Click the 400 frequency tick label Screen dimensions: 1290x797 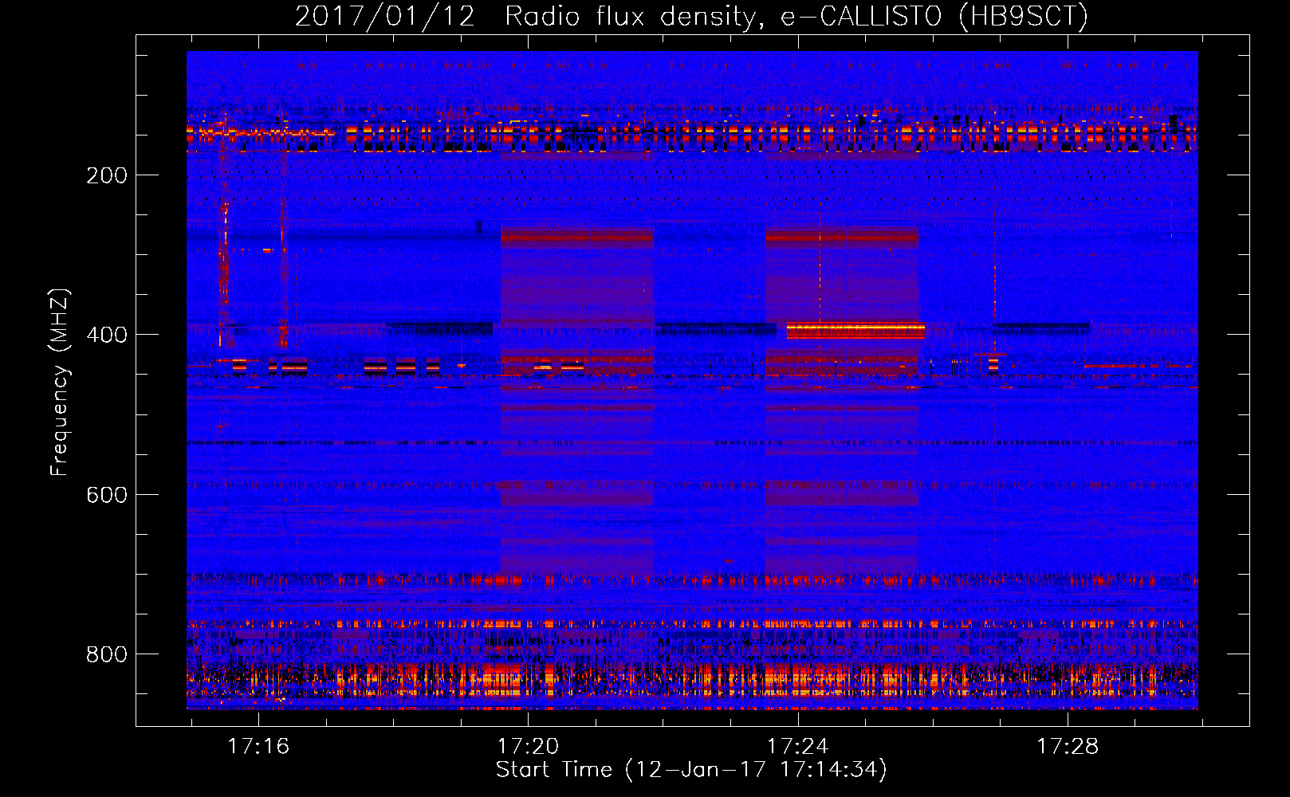[x=107, y=335]
